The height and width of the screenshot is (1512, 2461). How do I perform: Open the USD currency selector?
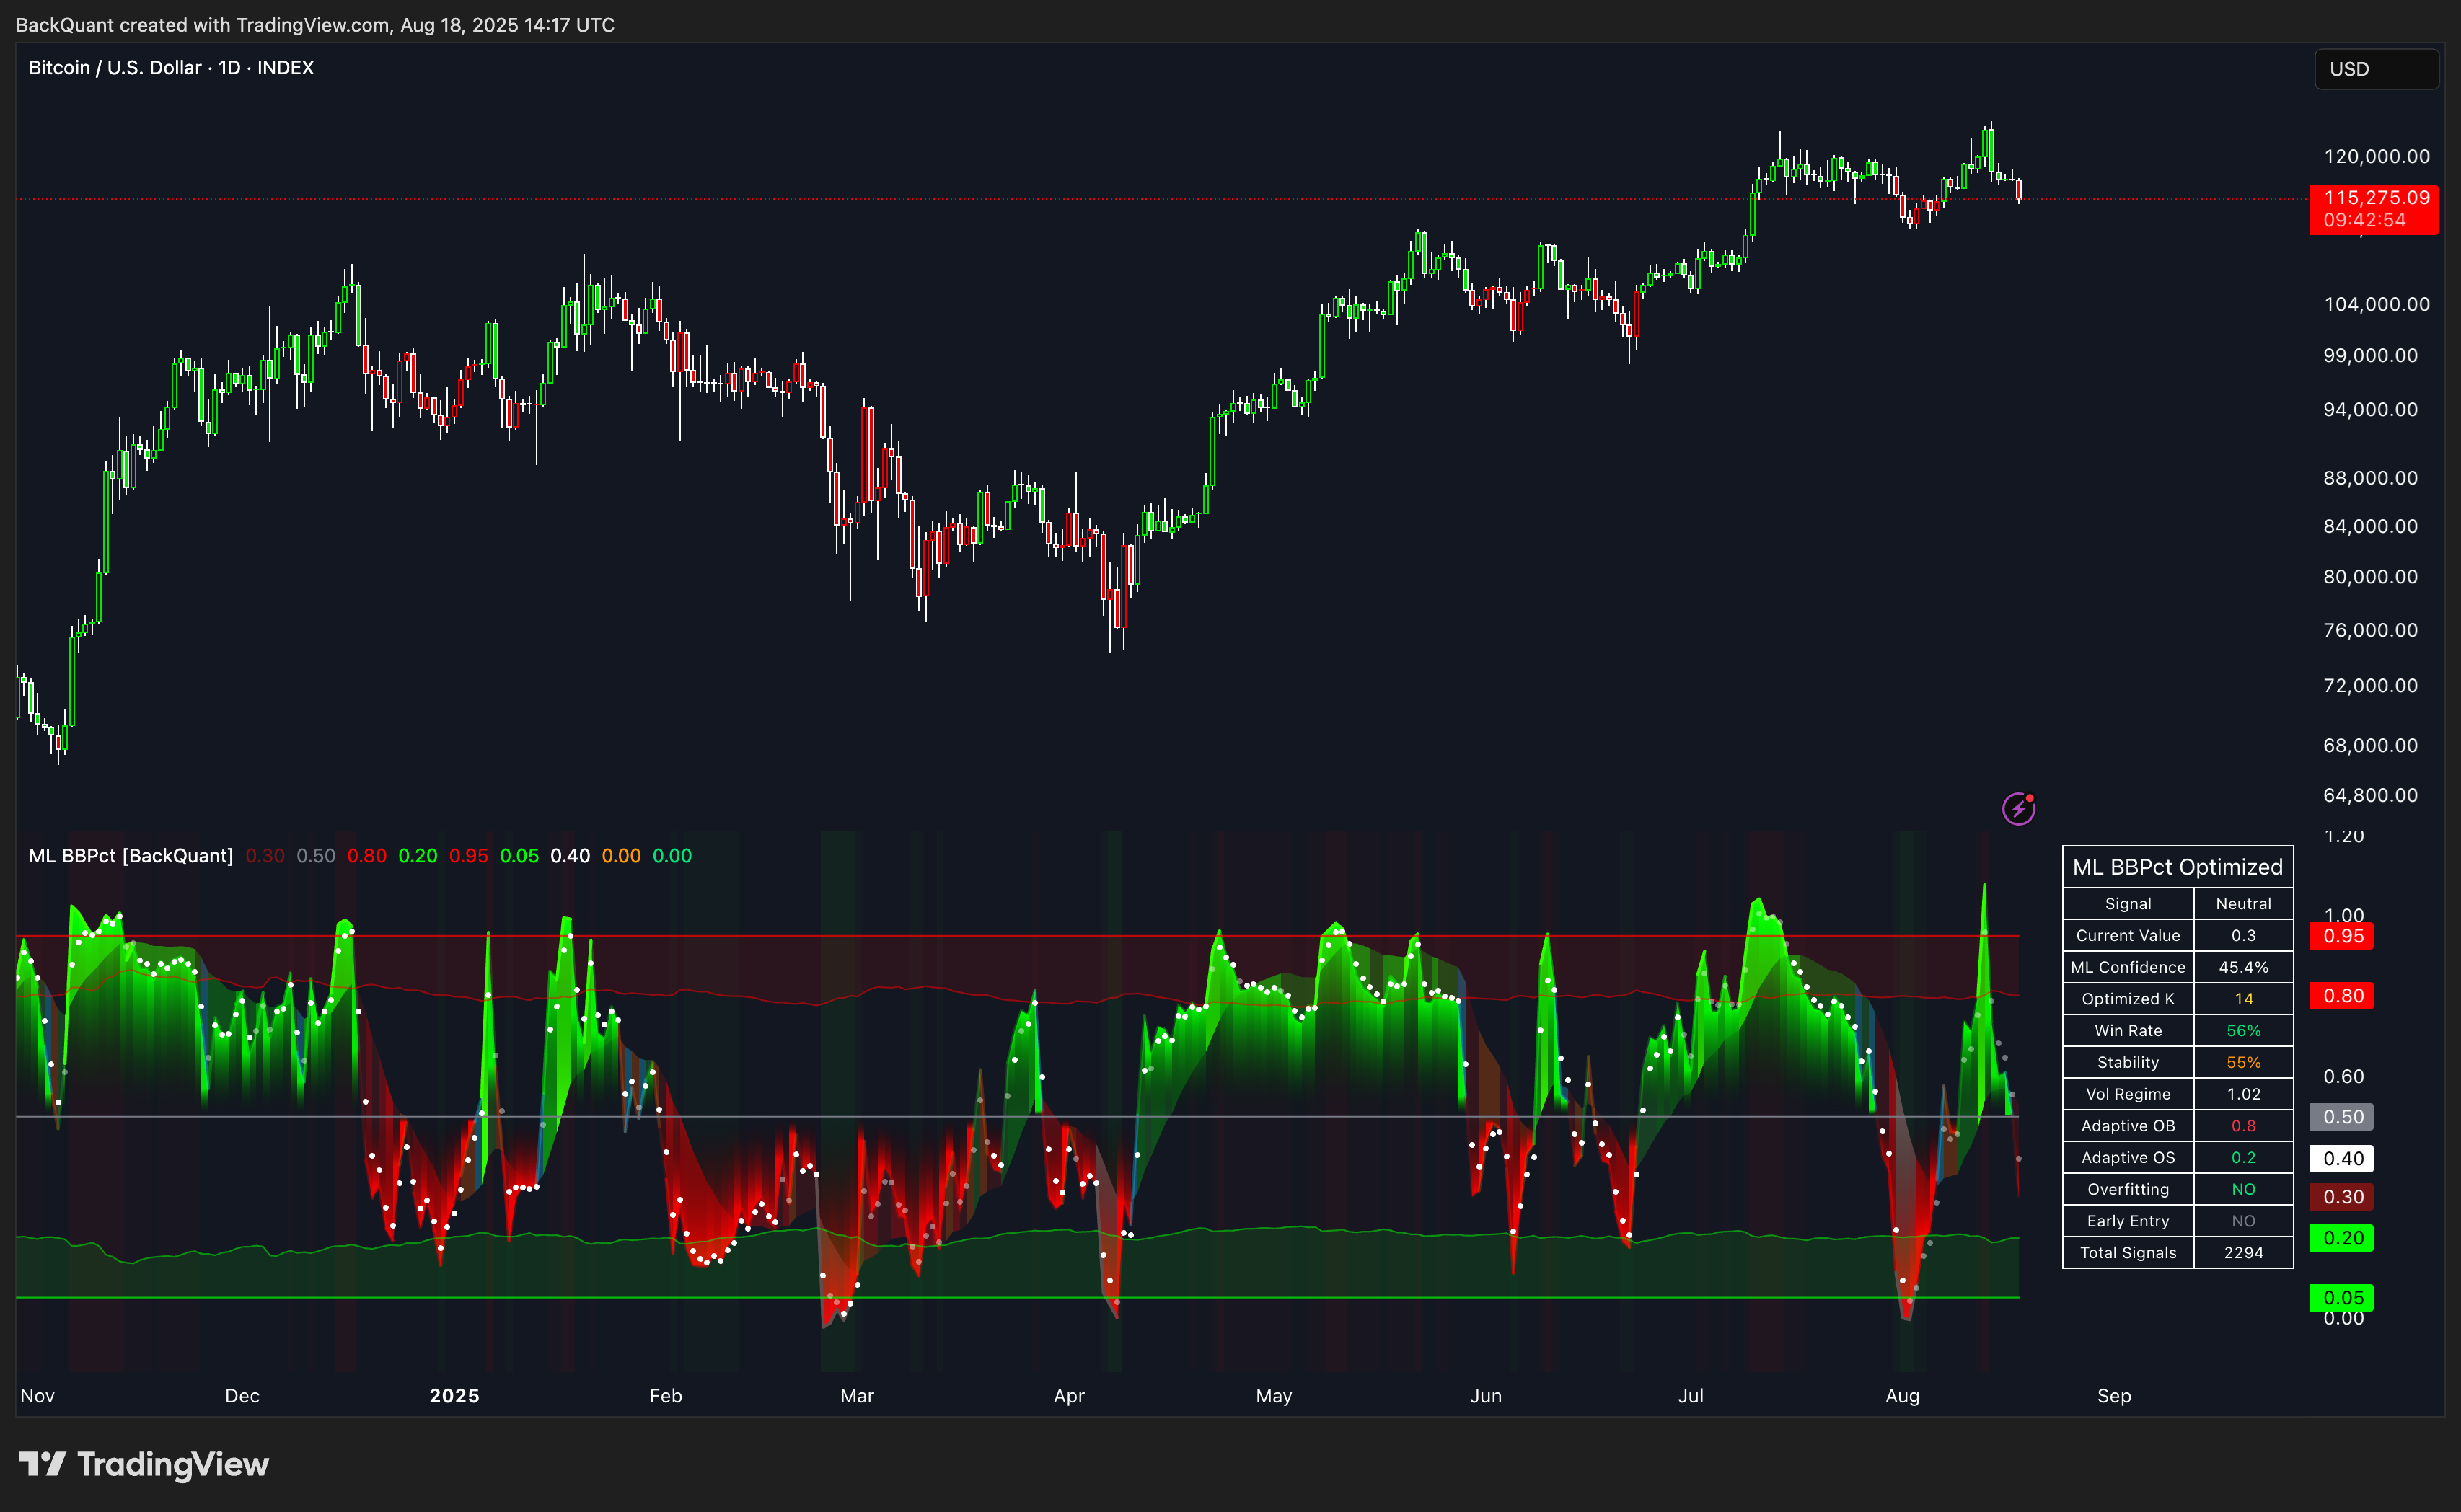click(x=2376, y=69)
